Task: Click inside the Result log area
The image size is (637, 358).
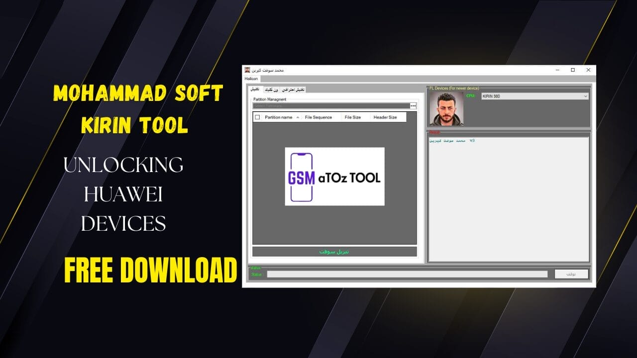Action: pos(509,199)
